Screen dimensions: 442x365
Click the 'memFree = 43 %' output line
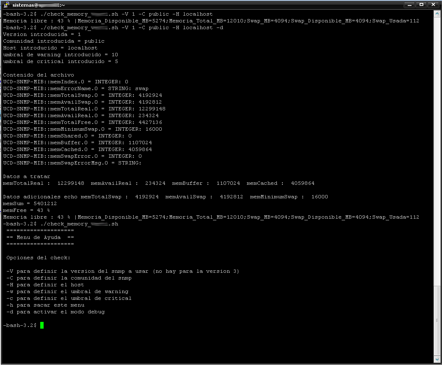(x=26, y=210)
